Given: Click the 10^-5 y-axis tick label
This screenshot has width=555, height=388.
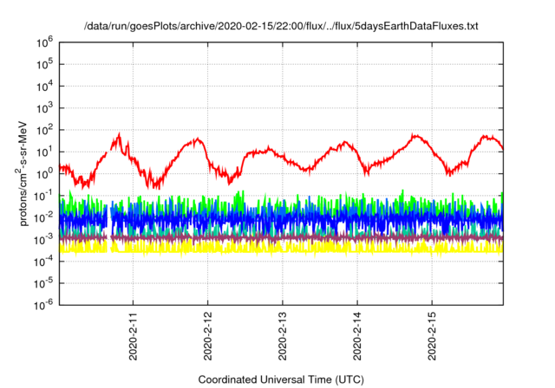Looking at the screenshot, I should click(x=43, y=283).
